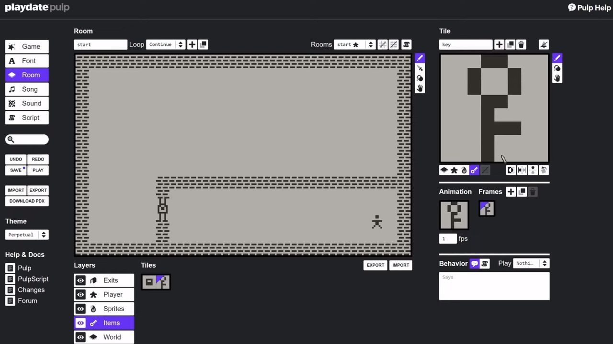The width and height of the screenshot is (613, 344).
Task: Select the eyedropper tool in room editor
Action: pyautogui.click(x=420, y=68)
